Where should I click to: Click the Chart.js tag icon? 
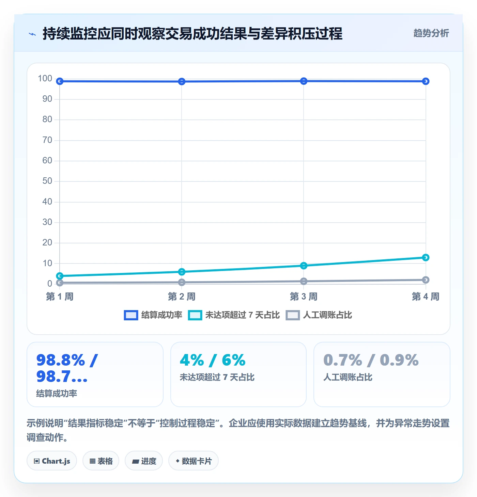pos(37,461)
